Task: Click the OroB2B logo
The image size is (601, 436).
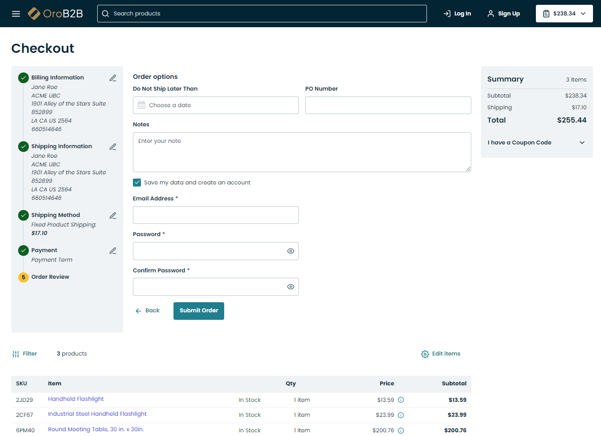Action: click(56, 13)
